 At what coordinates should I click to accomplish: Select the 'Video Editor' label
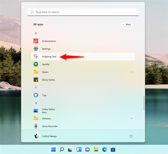pos(48,109)
